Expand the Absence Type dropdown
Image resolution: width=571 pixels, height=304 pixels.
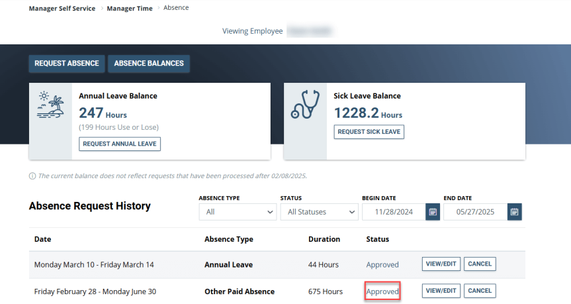click(238, 212)
